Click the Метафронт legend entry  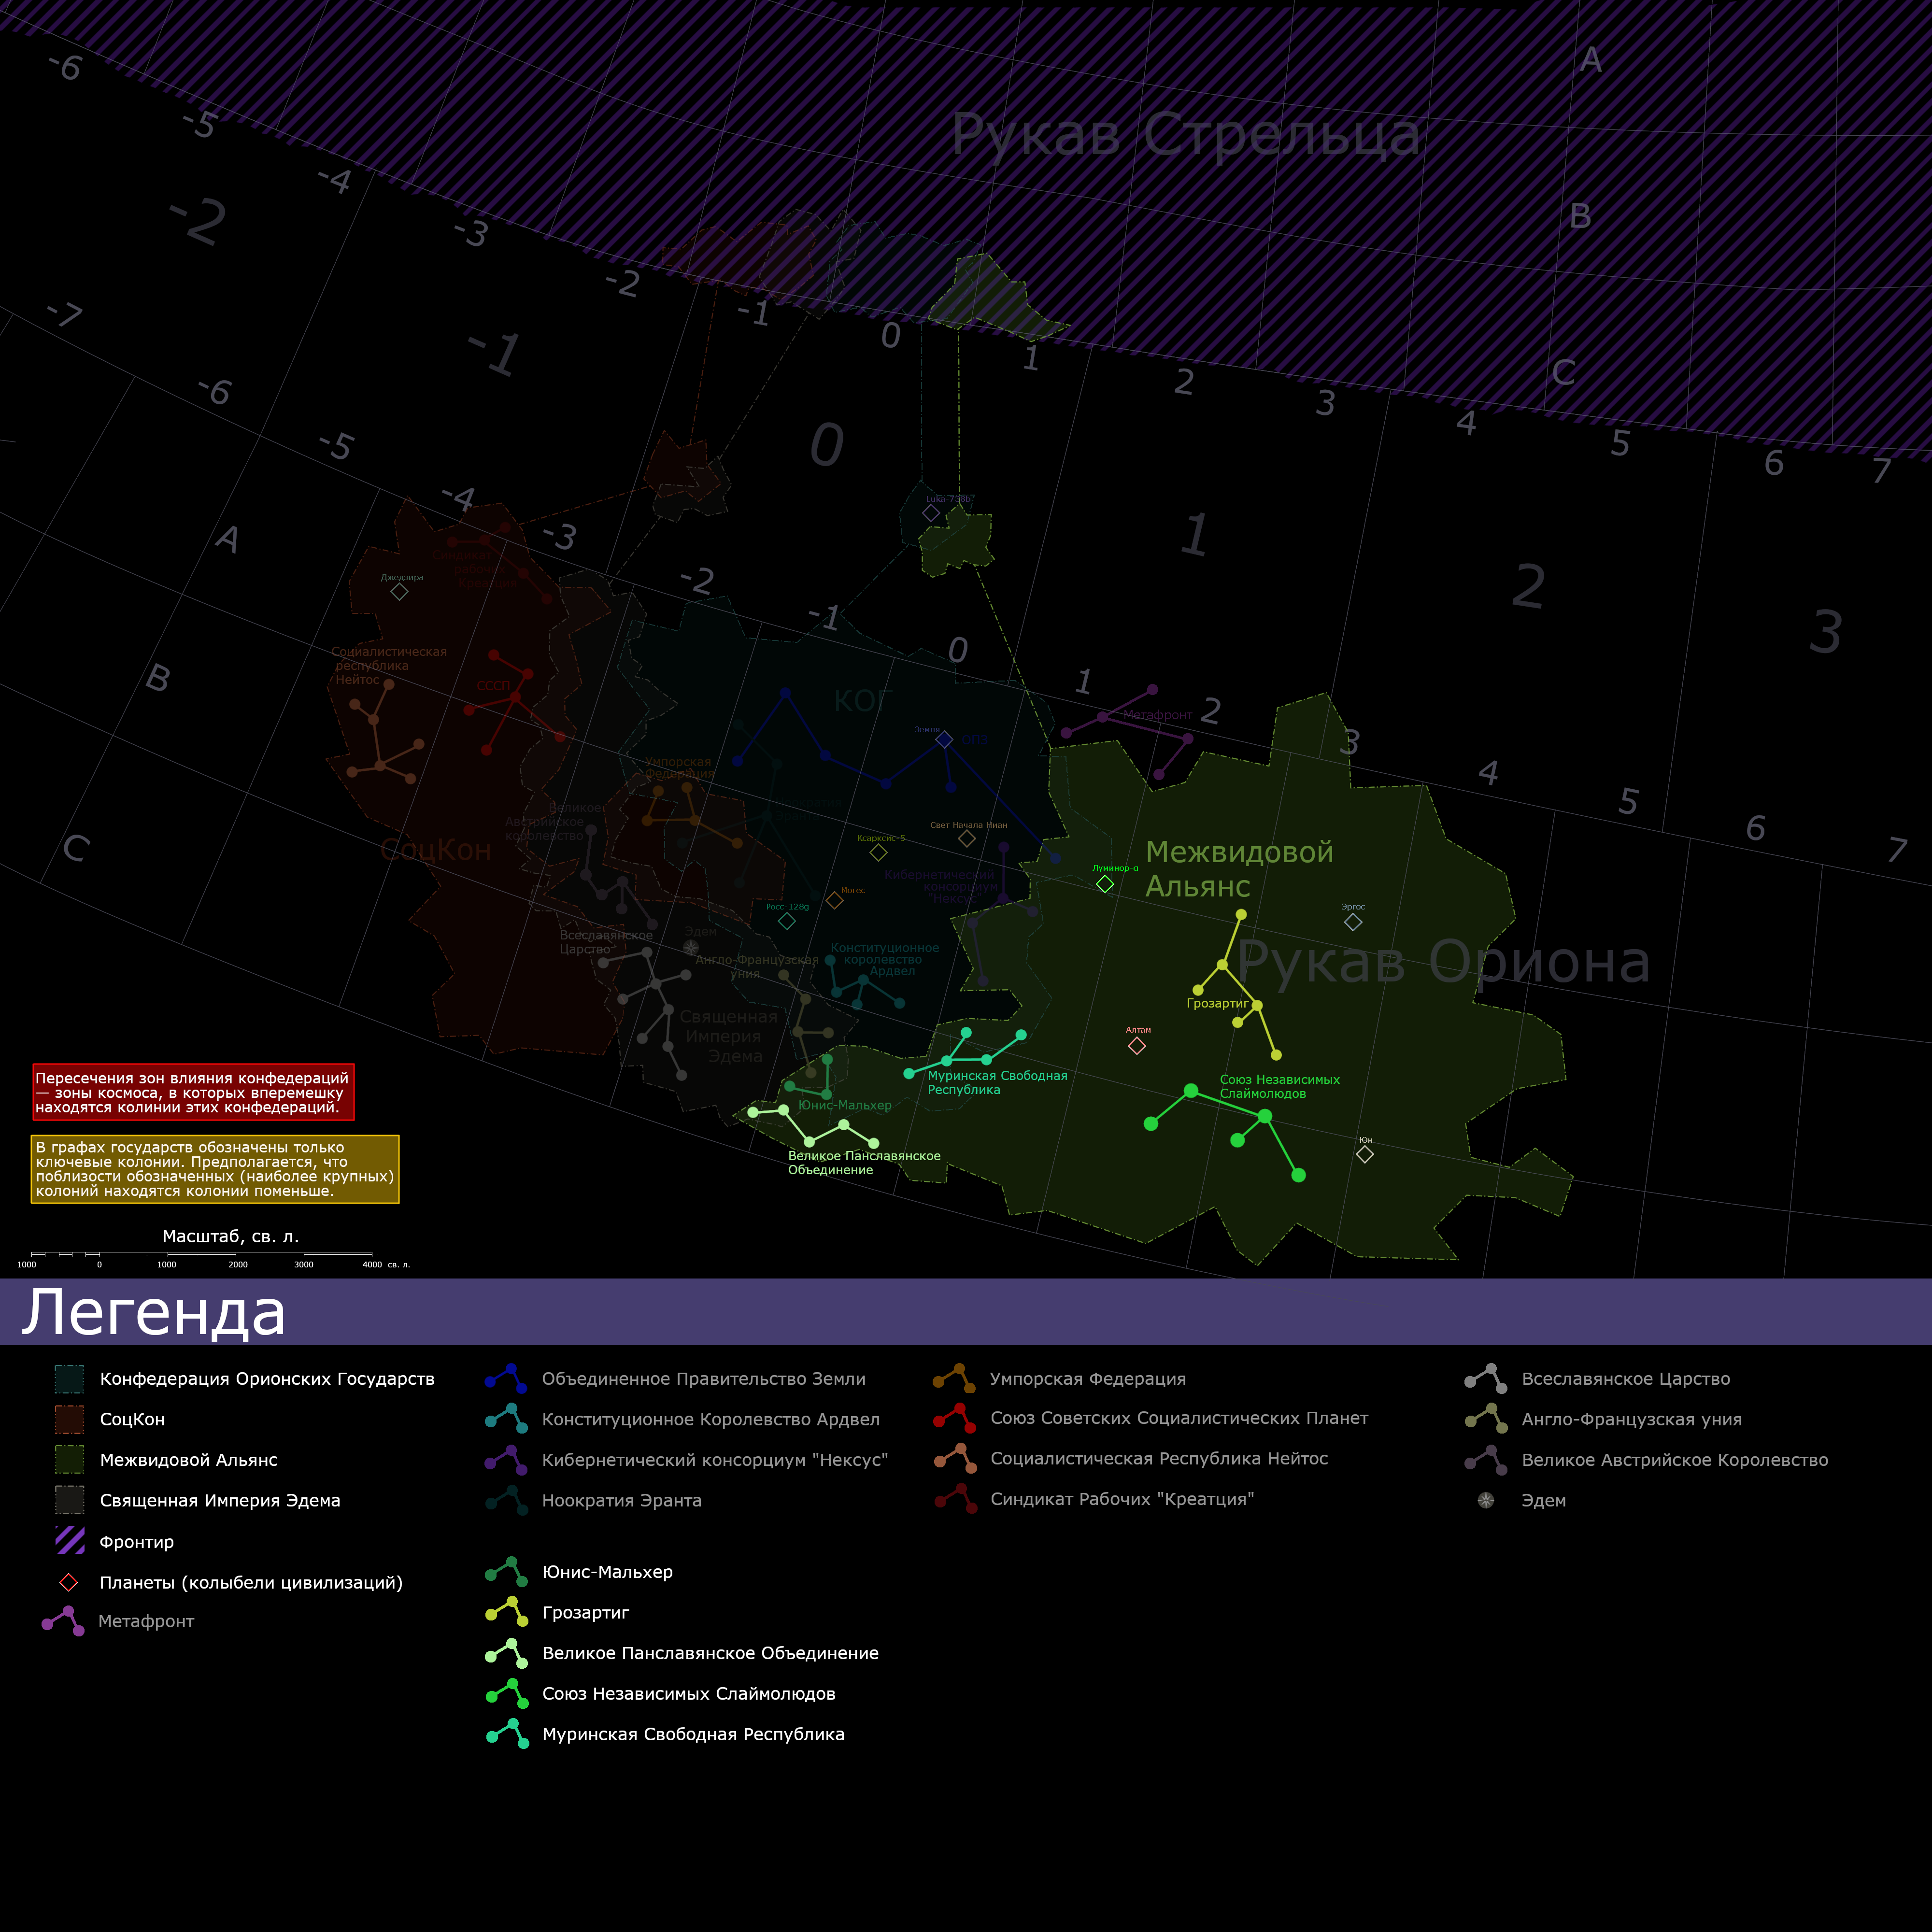(145, 1621)
